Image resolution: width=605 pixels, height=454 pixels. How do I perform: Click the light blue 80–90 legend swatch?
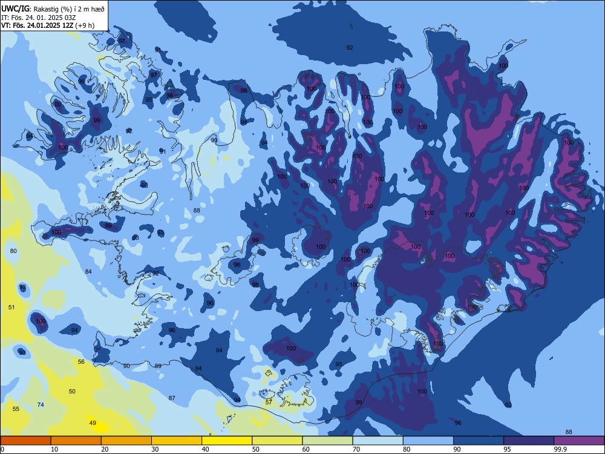coord(428,441)
